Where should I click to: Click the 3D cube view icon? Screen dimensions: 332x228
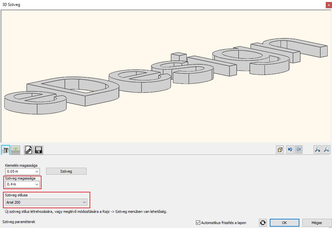point(280,150)
